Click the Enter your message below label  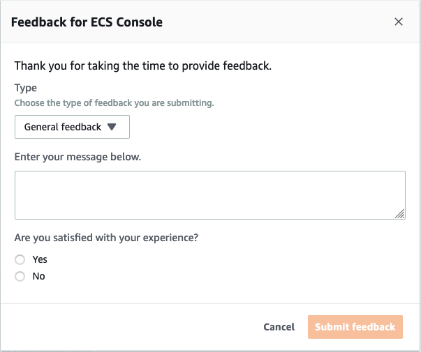pos(77,157)
